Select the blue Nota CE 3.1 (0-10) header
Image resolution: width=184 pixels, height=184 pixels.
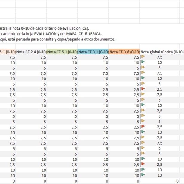pyautogui.click(x=93, y=52)
